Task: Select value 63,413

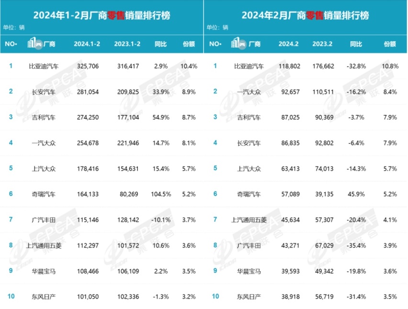Action: (x=290, y=169)
